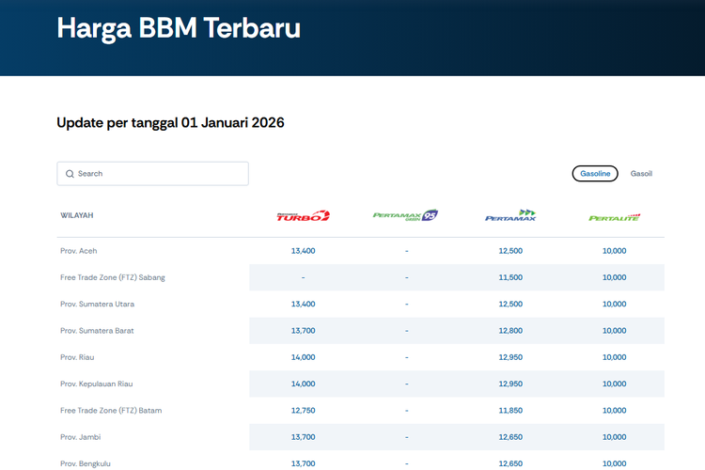Click Pertamax price 12,950 for Kepulauan Riau
This screenshot has height=470, width=705.
[x=510, y=384]
